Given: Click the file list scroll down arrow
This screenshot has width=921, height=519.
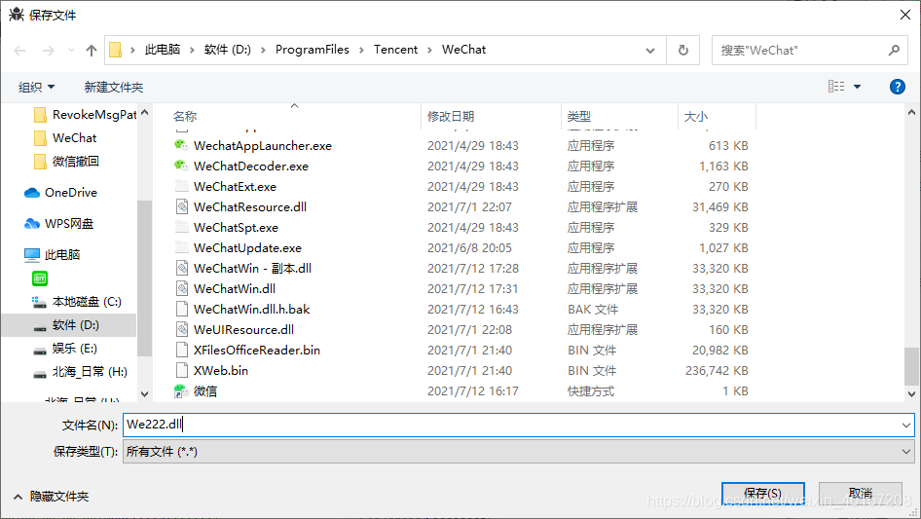Looking at the screenshot, I should click(x=911, y=394).
